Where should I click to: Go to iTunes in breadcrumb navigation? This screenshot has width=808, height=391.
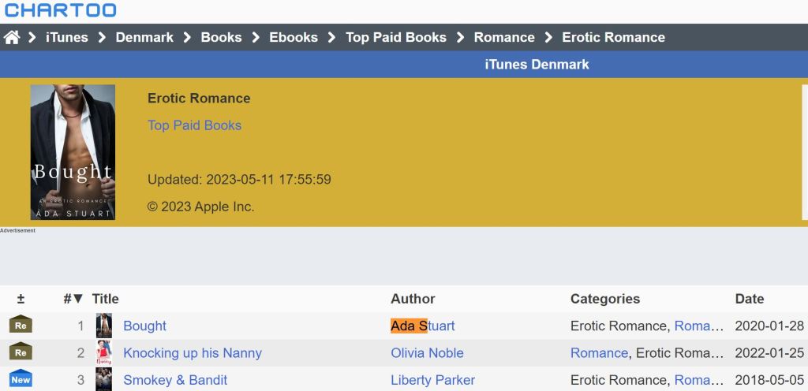pos(67,37)
